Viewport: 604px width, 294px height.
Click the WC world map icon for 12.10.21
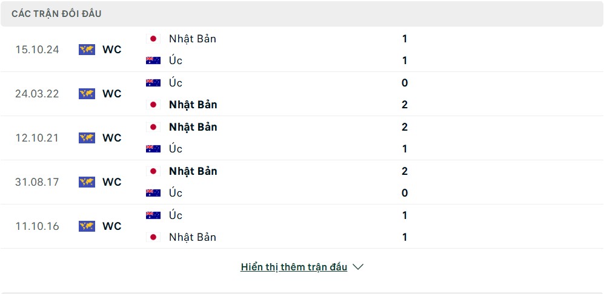pos(87,138)
